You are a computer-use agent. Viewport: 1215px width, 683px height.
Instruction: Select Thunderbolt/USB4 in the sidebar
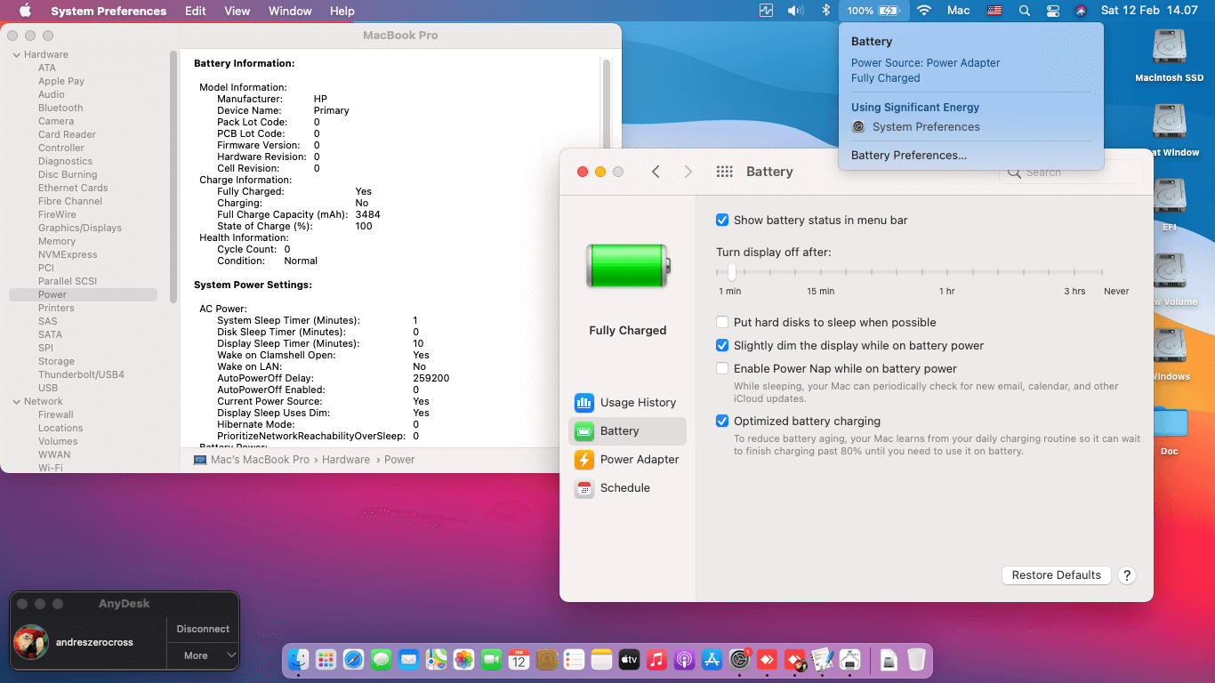coord(81,374)
